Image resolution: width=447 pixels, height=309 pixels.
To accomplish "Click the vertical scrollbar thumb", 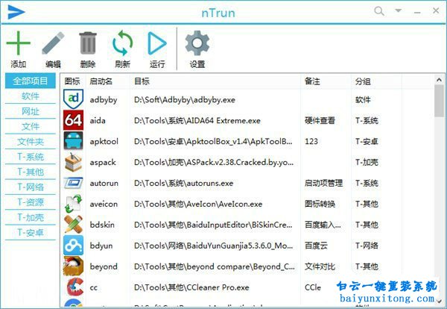I will [x=439, y=101].
